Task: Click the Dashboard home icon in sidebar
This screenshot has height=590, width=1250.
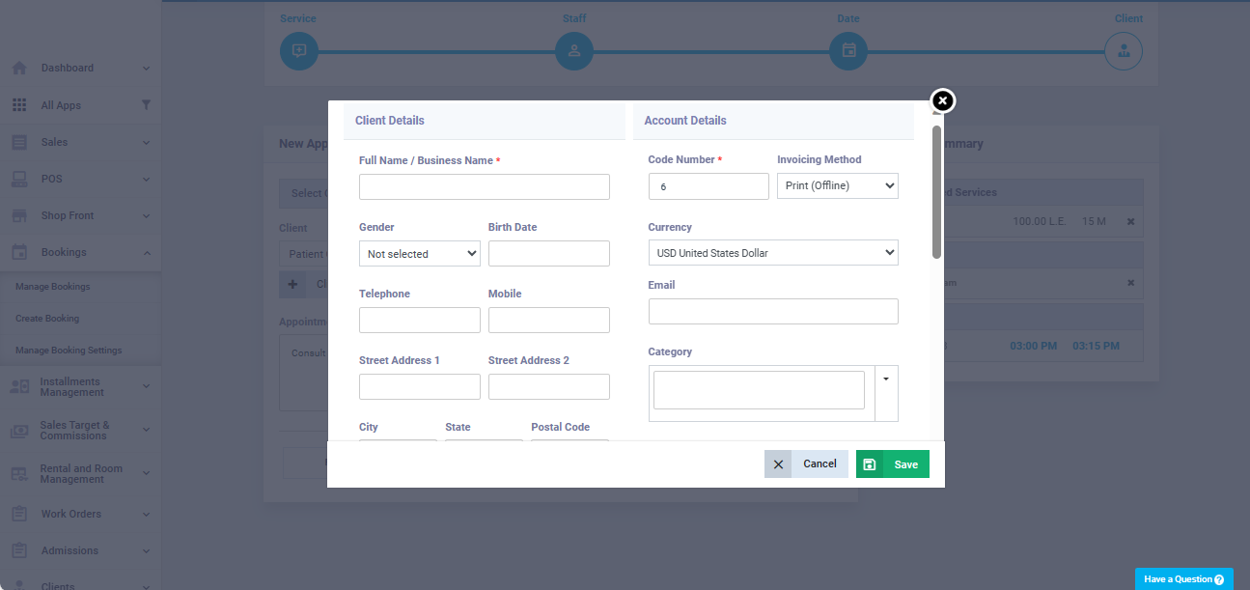Action: [x=19, y=69]
